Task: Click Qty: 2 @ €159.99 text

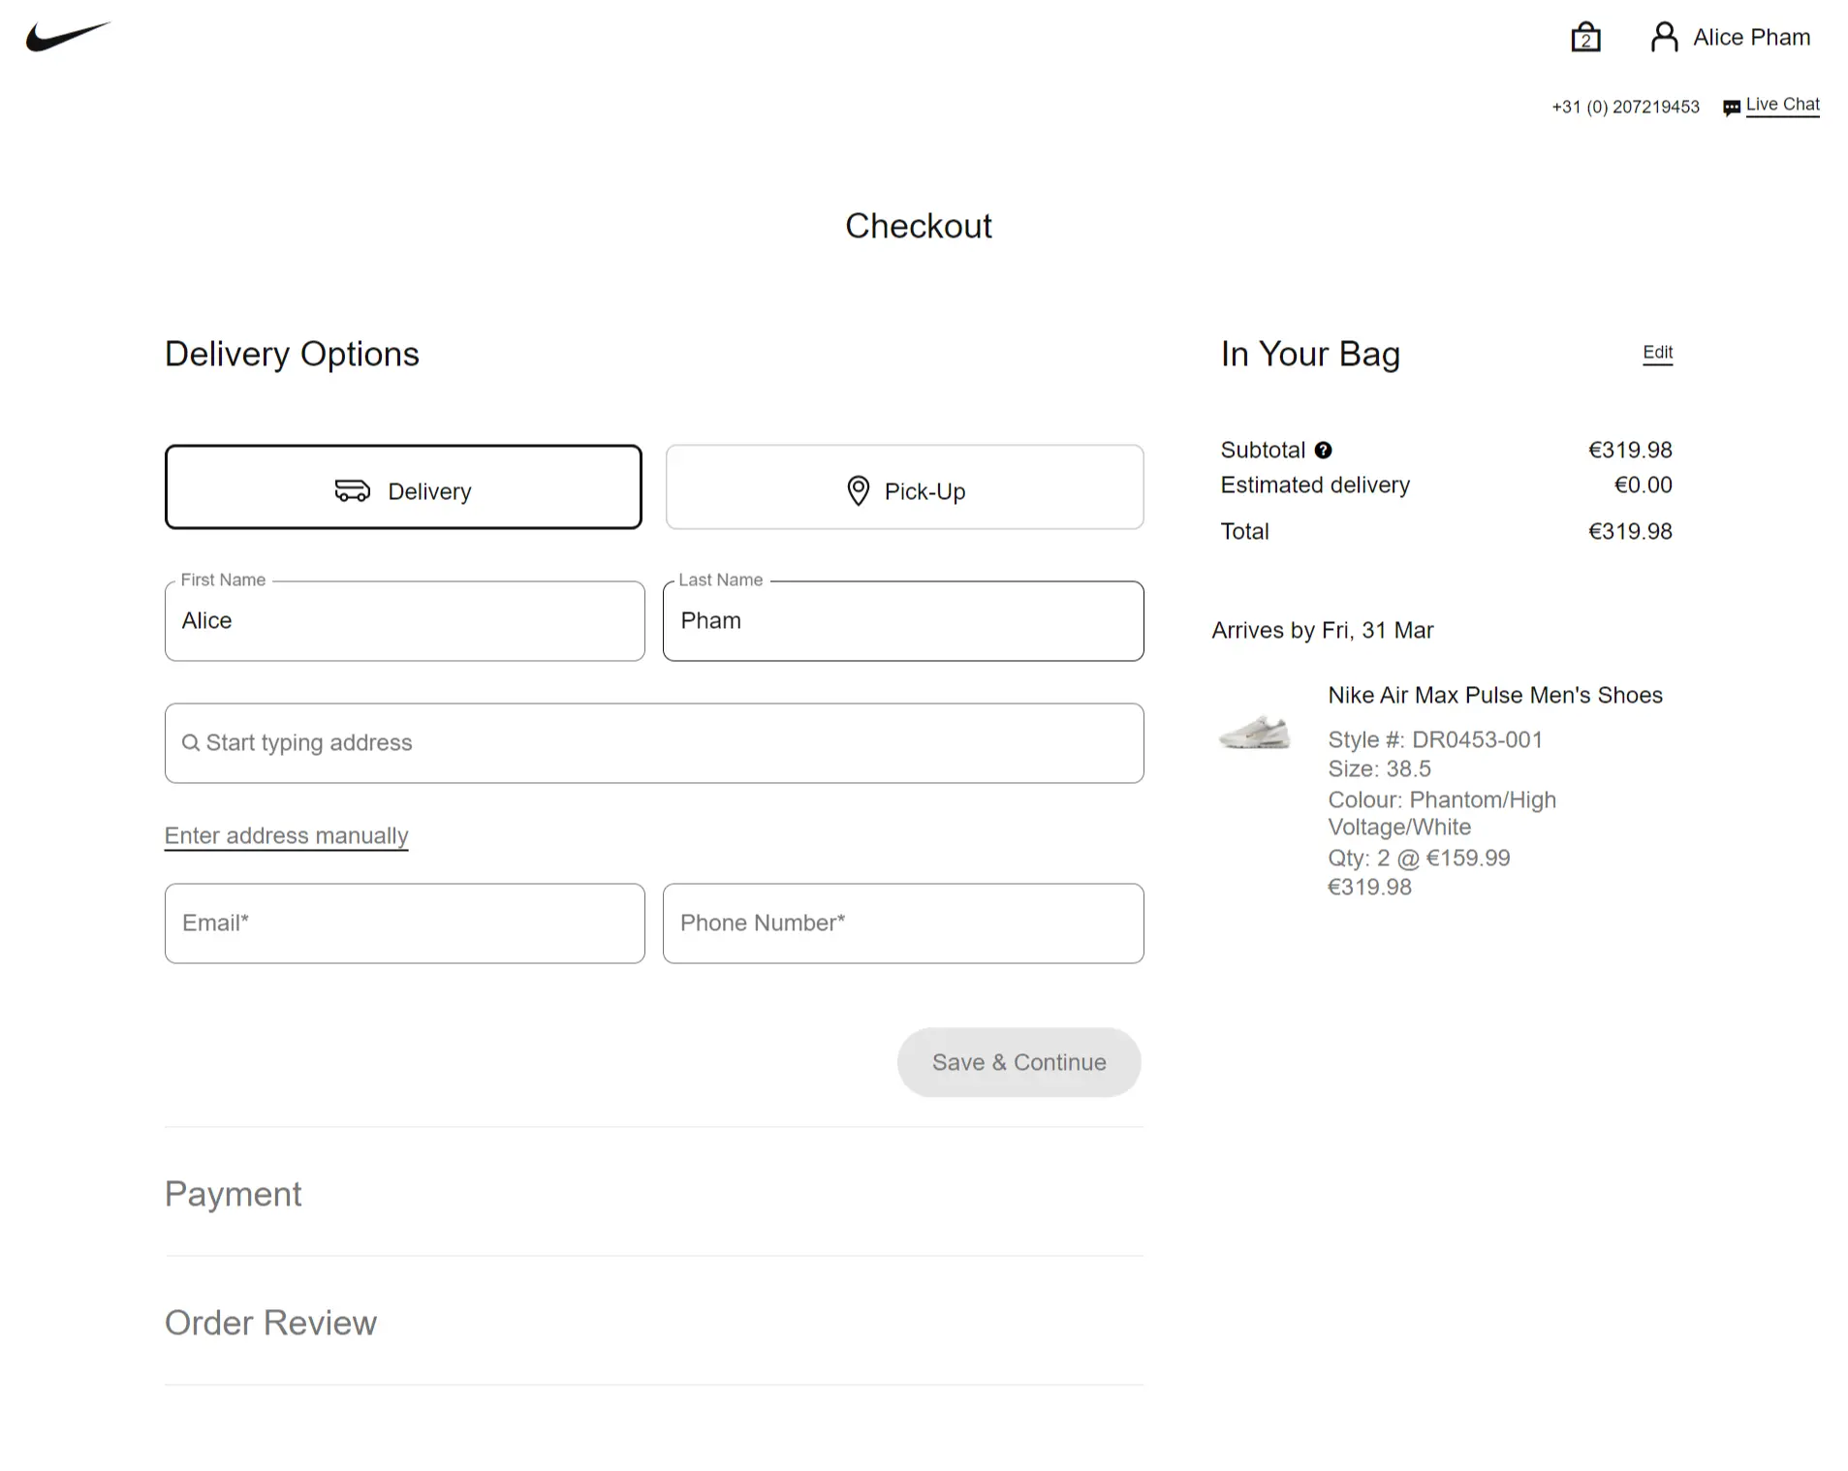Action: [x=1419, y=858]
